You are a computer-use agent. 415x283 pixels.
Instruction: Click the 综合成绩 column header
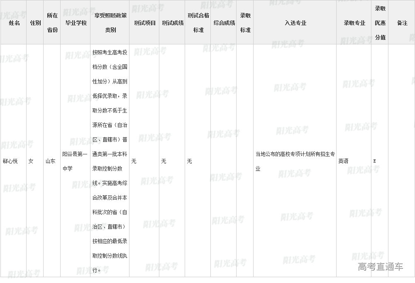(224, 23)
